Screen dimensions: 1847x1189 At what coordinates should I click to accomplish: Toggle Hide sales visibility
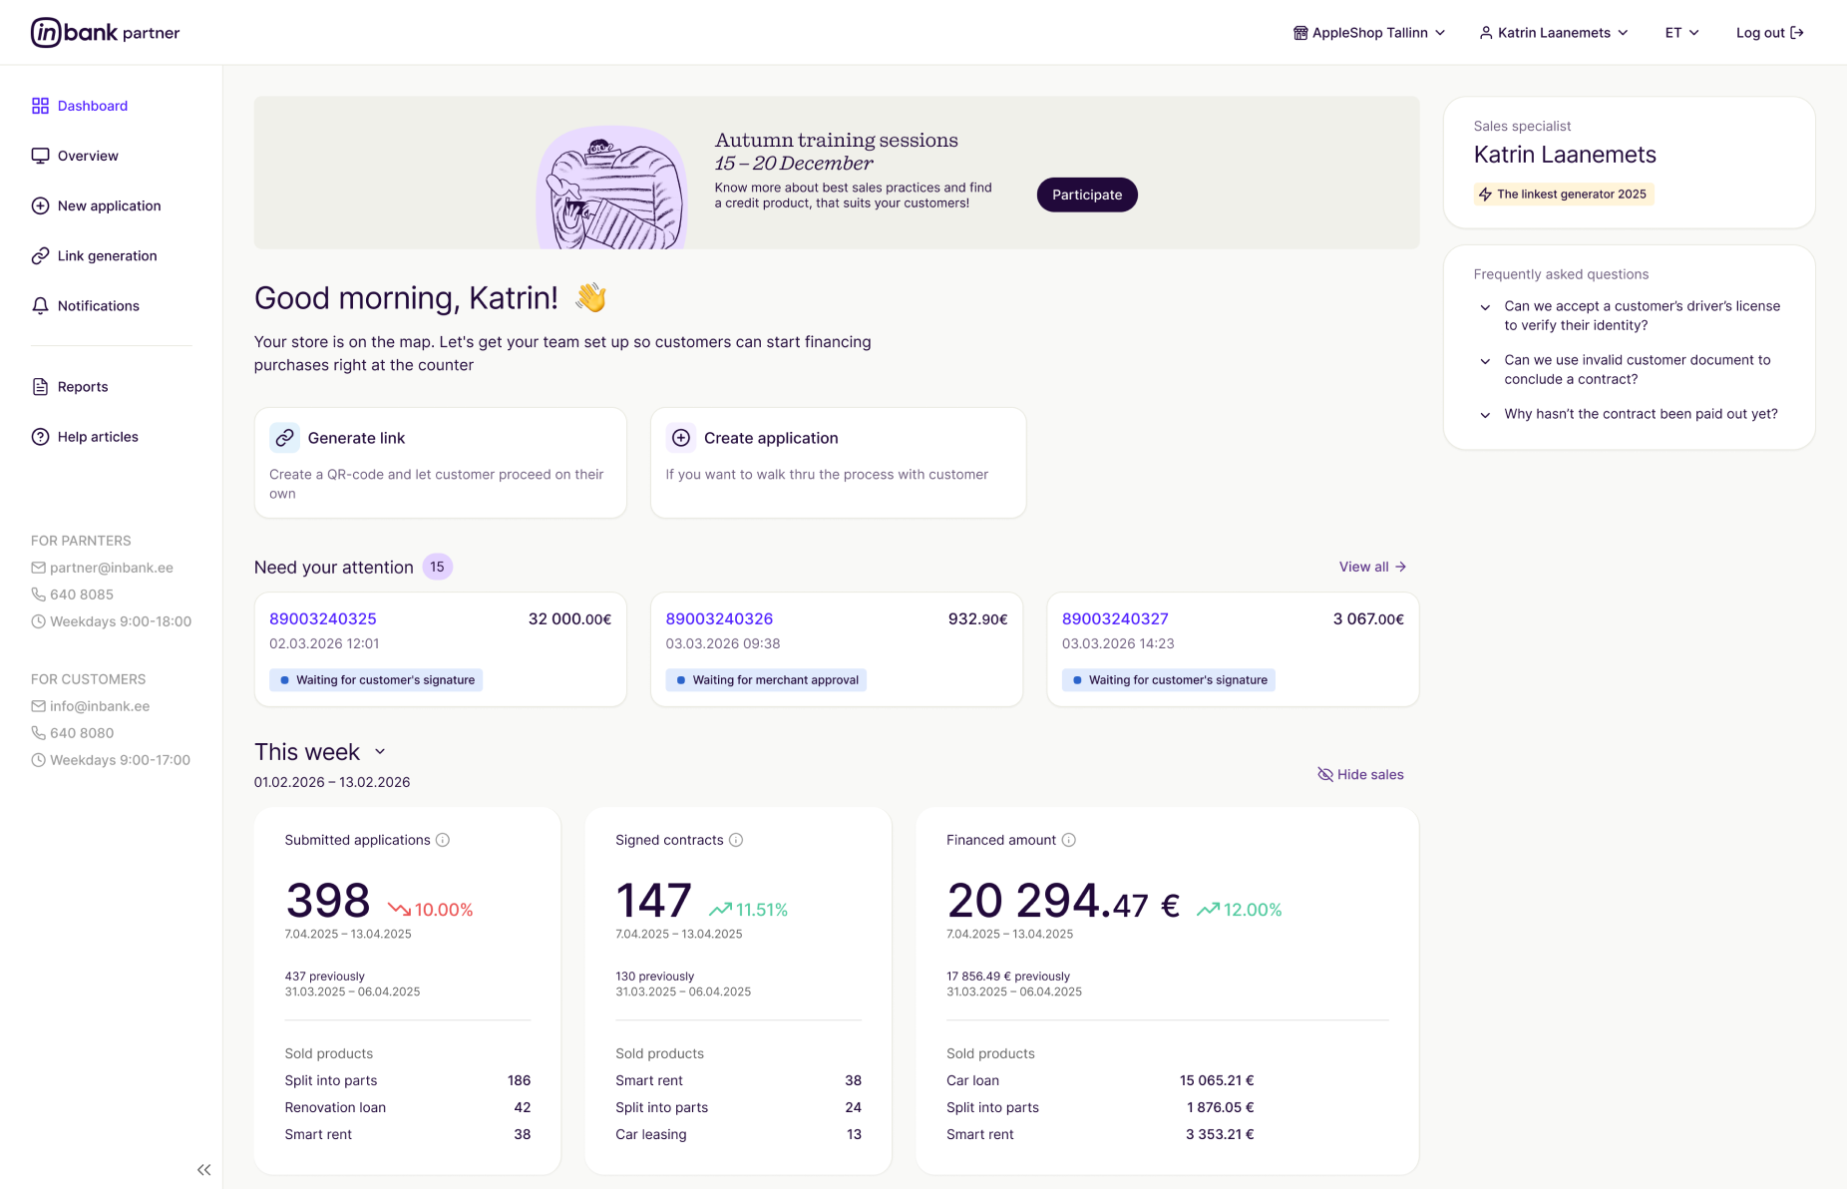tap(1360, 774)
